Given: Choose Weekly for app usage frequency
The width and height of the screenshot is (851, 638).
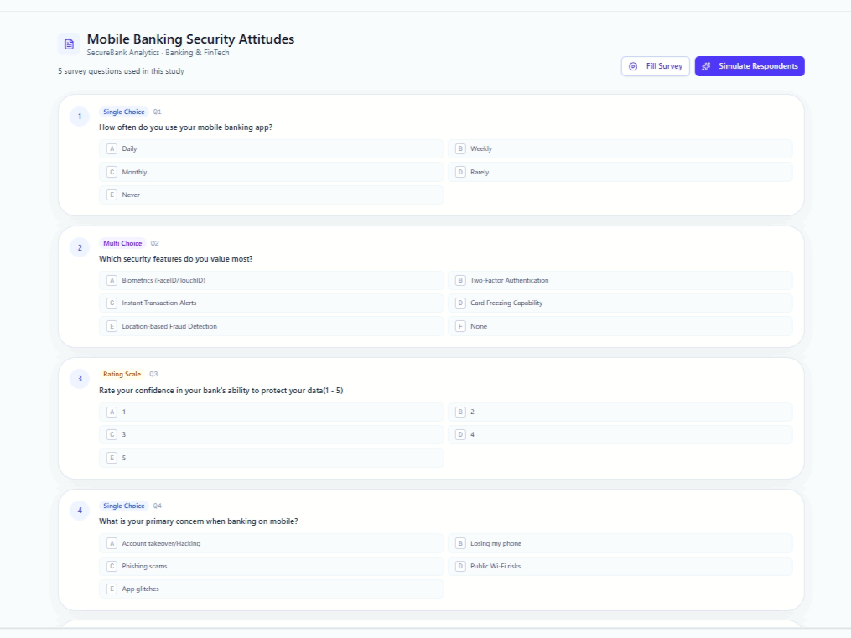Looking at the screenshot, I should coord(620,149).
